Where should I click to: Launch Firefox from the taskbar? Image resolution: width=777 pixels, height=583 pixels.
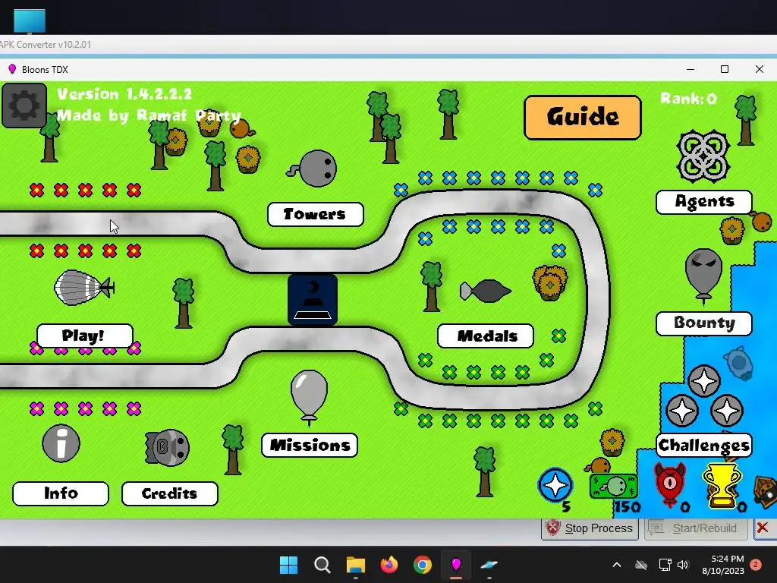389,565
